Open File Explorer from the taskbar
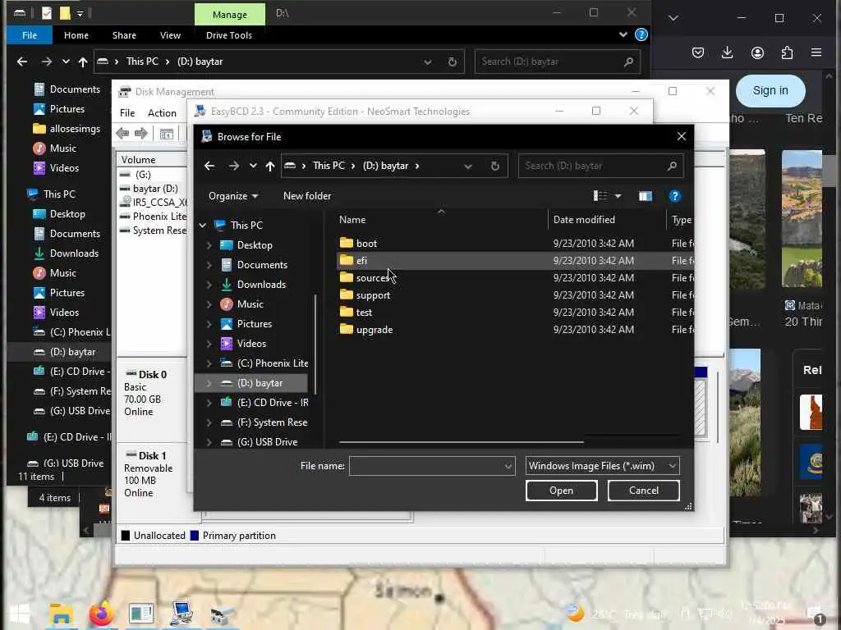 pyautogui.click(x=61, y=614)
